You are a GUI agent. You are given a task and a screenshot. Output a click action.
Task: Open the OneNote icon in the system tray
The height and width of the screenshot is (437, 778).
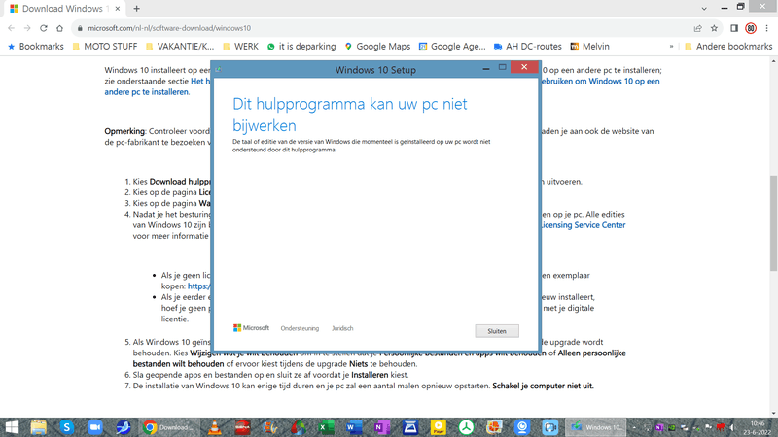coord(659,427)
